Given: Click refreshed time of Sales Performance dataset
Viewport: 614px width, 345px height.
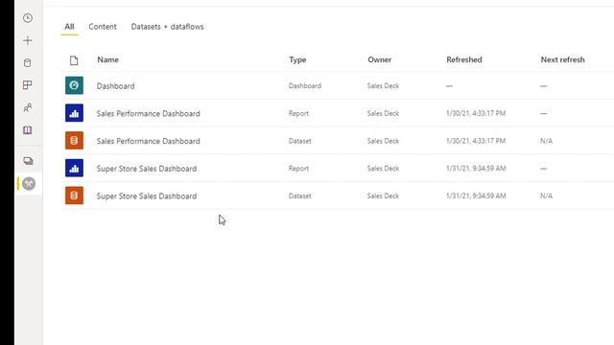Looking at the screenshot, I should [x=476, y=141].
